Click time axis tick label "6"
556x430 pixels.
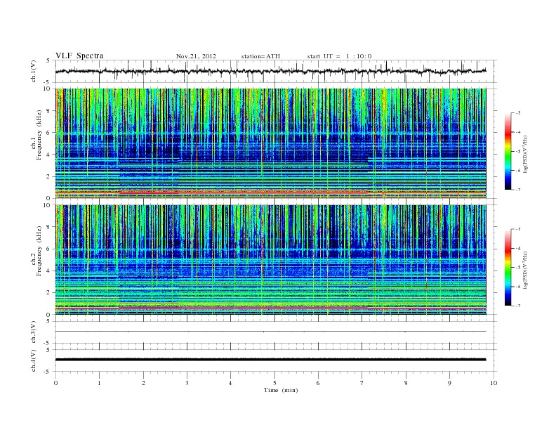318,383
